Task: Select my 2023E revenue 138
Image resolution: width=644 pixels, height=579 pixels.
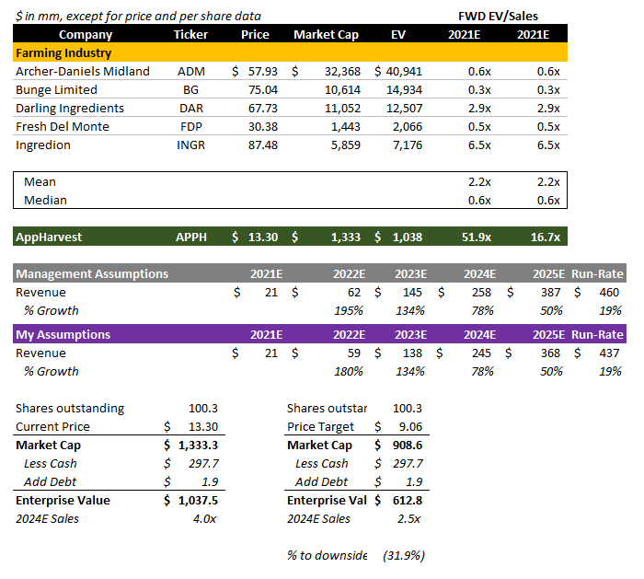Action: pos(412,353)
